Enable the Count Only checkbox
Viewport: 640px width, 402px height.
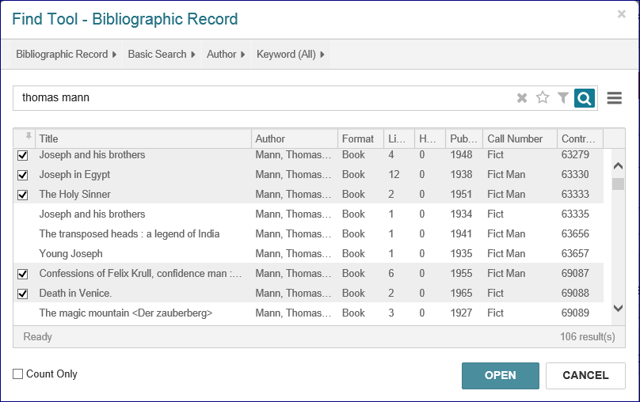click(18, 374)
